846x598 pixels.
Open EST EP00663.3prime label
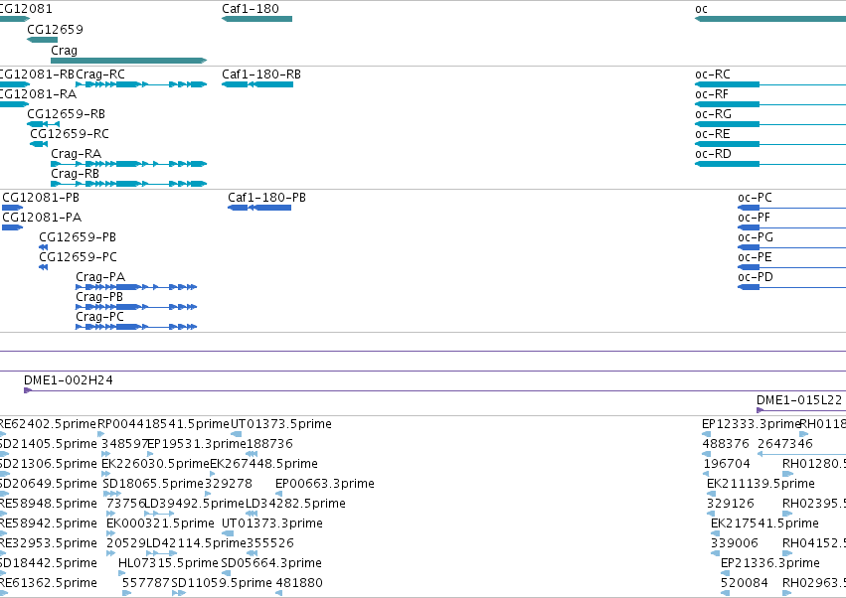tap(325, 484)
